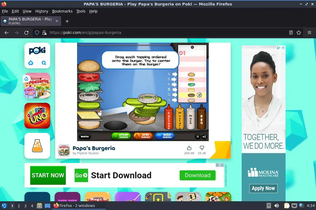Click the firefox taskbar window button
The width and height of the screenshot is (316, 210).
pyautogui.click(x=79, y=206)
